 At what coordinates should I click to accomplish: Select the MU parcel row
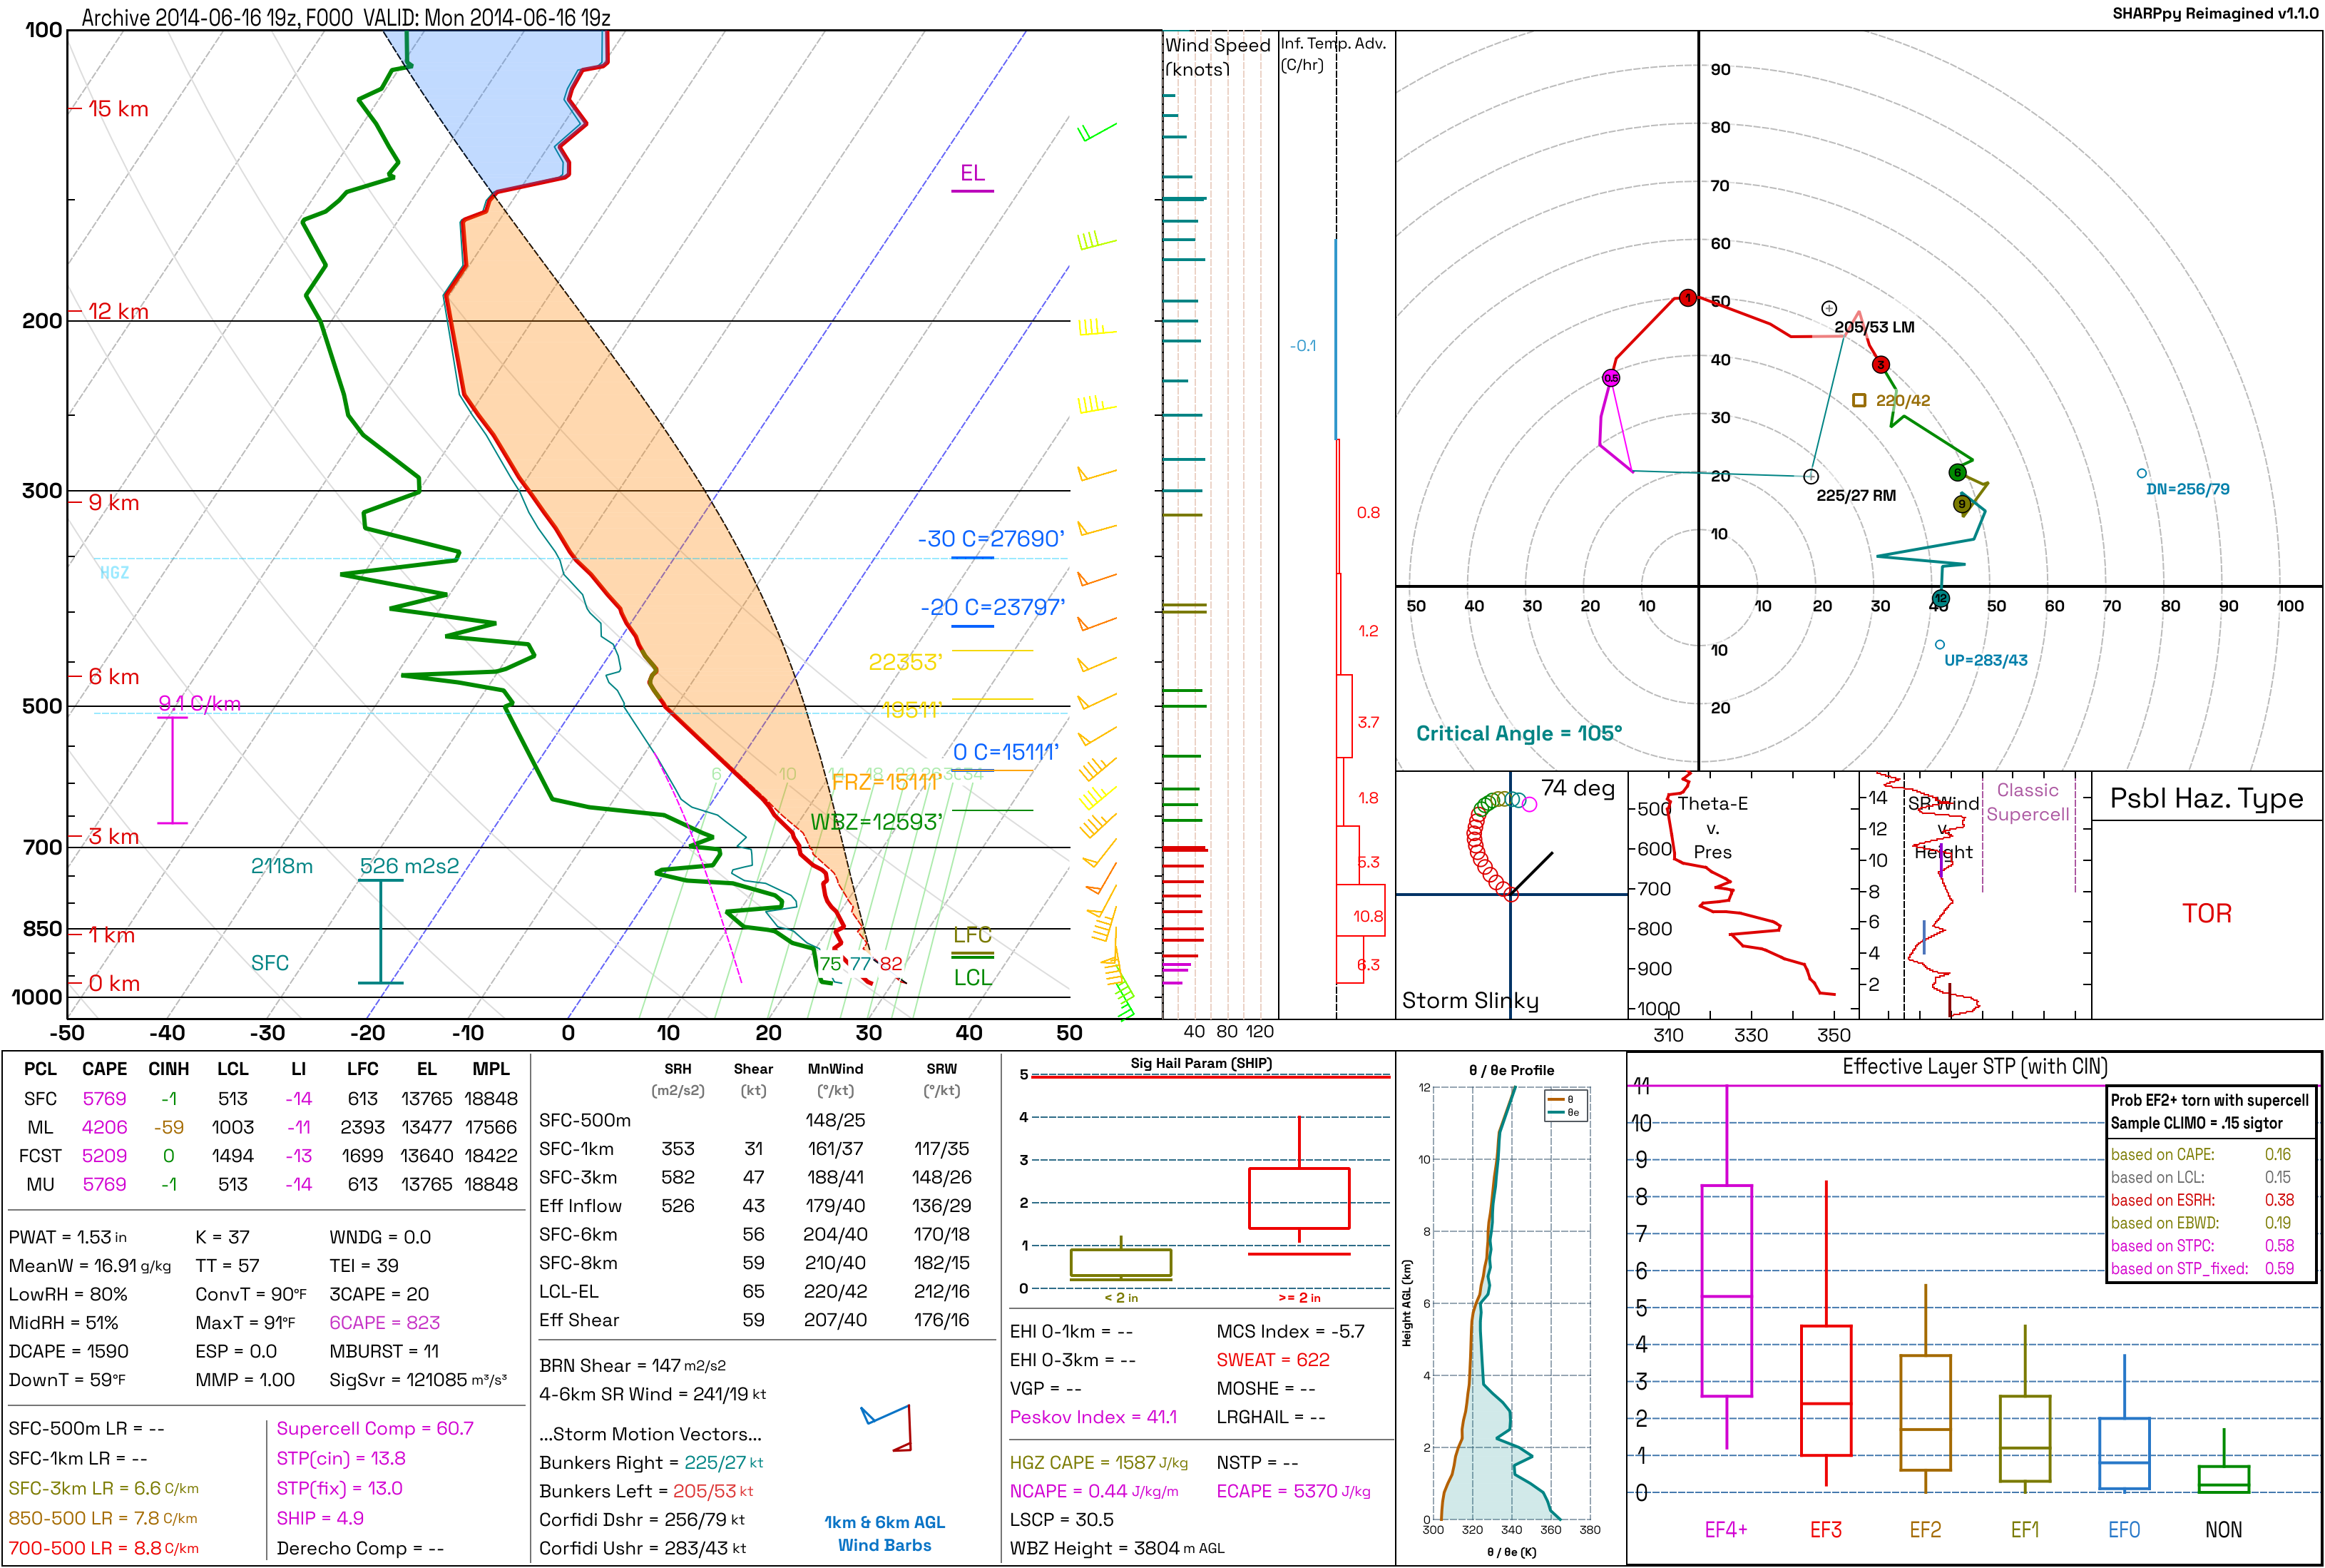(x=268, y=1184)
